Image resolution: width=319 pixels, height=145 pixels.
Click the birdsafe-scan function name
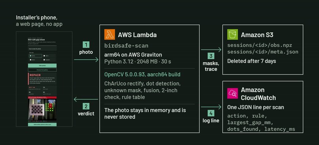[x=126, y=46]
